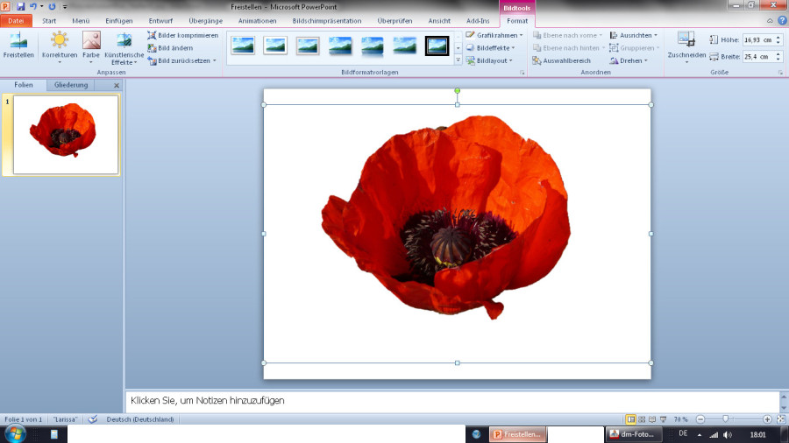
Task: Click Bilder komprimieren icon
Action: [152, 35]
